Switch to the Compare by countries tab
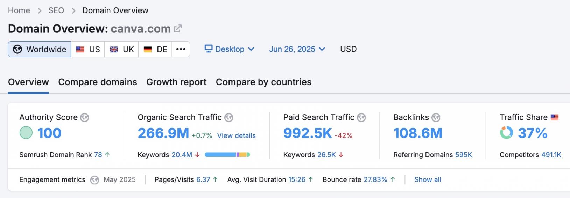Viewport: 570px width, 198px height. (x=263, y=82)
